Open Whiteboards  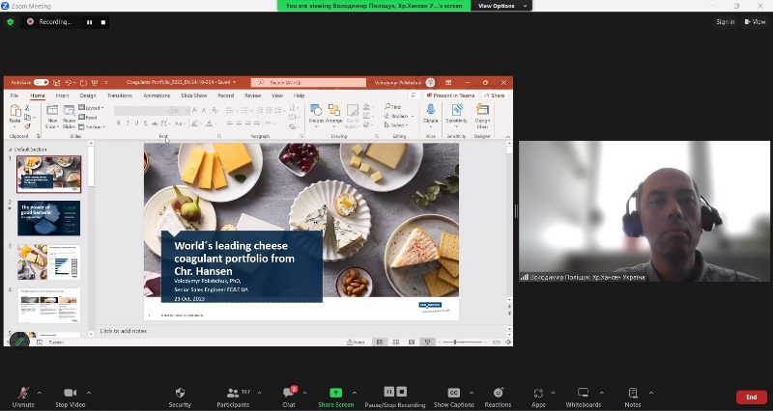click(583, 396)
